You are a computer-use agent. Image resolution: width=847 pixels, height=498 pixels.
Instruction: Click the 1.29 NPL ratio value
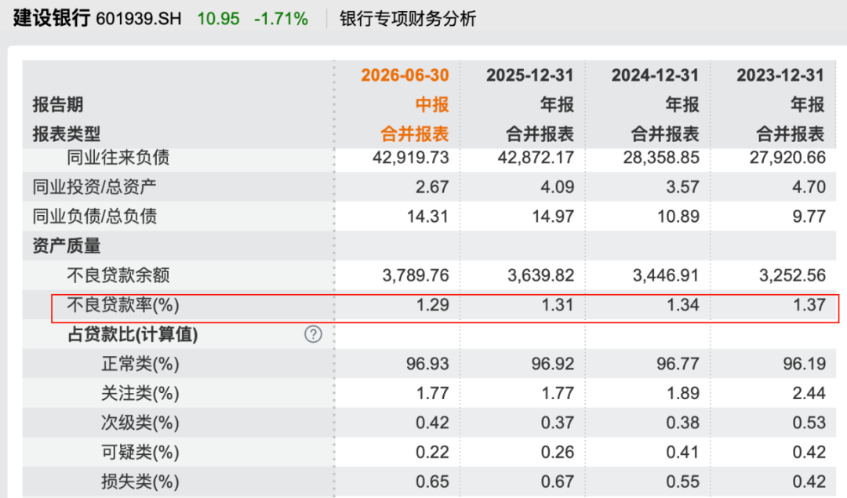point(432,304)
